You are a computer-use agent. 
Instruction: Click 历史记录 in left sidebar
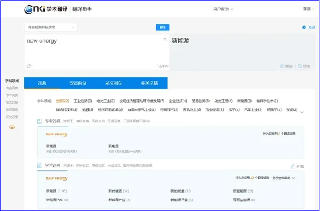(12, 117)
